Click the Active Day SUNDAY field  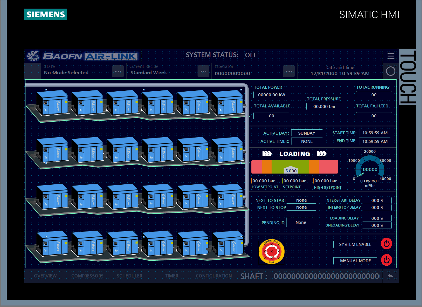[x=307, y=133]
